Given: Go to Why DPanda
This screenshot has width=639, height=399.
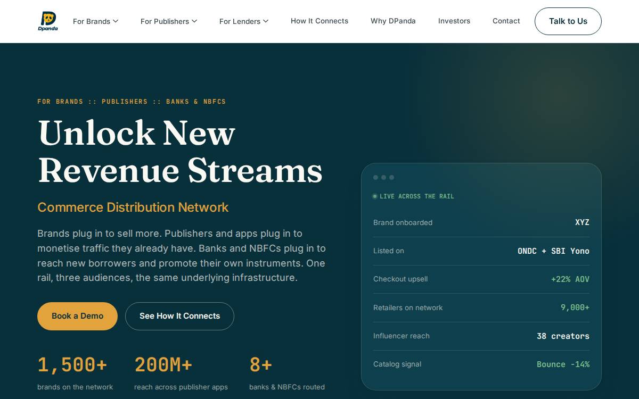Looking at the screenshot, I should tap(393, 21).
